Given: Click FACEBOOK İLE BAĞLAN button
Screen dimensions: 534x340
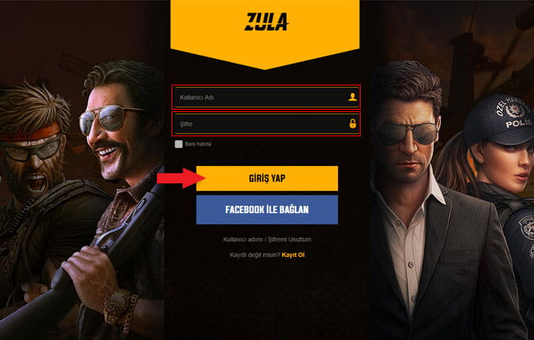Looking at the screenshot, I should pos(267,210).
